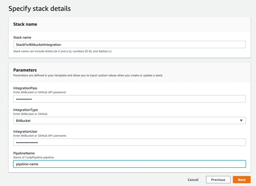This screenshot has height=186, width=256.
Task: Click the IntegrationPass password field
Action: tap(129, 99)
